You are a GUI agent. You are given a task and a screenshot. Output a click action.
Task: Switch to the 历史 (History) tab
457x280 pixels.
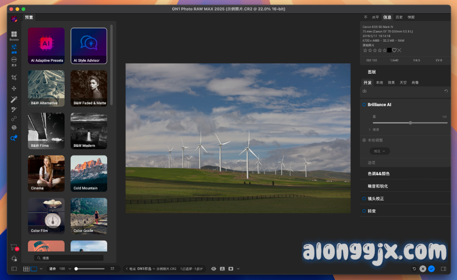pyautogui.click(x=399, y=17)
